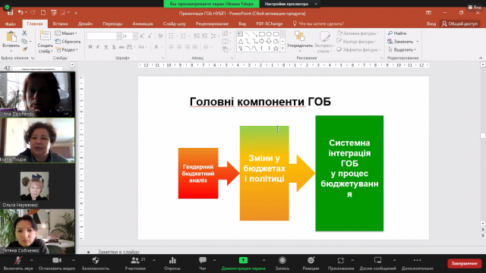Open the Дизайн ribbon tab
The image size is (486, 273).
85,24
